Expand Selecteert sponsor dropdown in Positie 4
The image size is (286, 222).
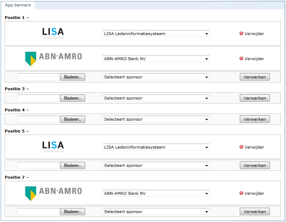tap(156, 119)
